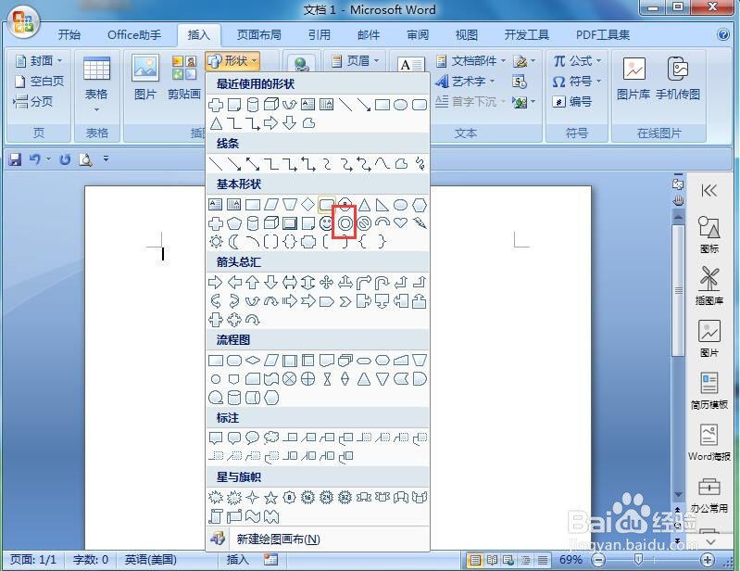Open the 开始 Home tab
Viewport: 740px width, 571px height.
point(69,35)
